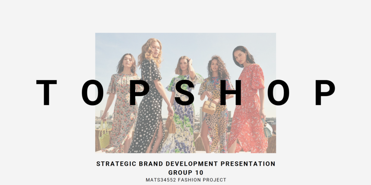The height and width of the screenshot is (185, 371).
Task: Click the letter T in TOPSHOP
Action: 46,92
